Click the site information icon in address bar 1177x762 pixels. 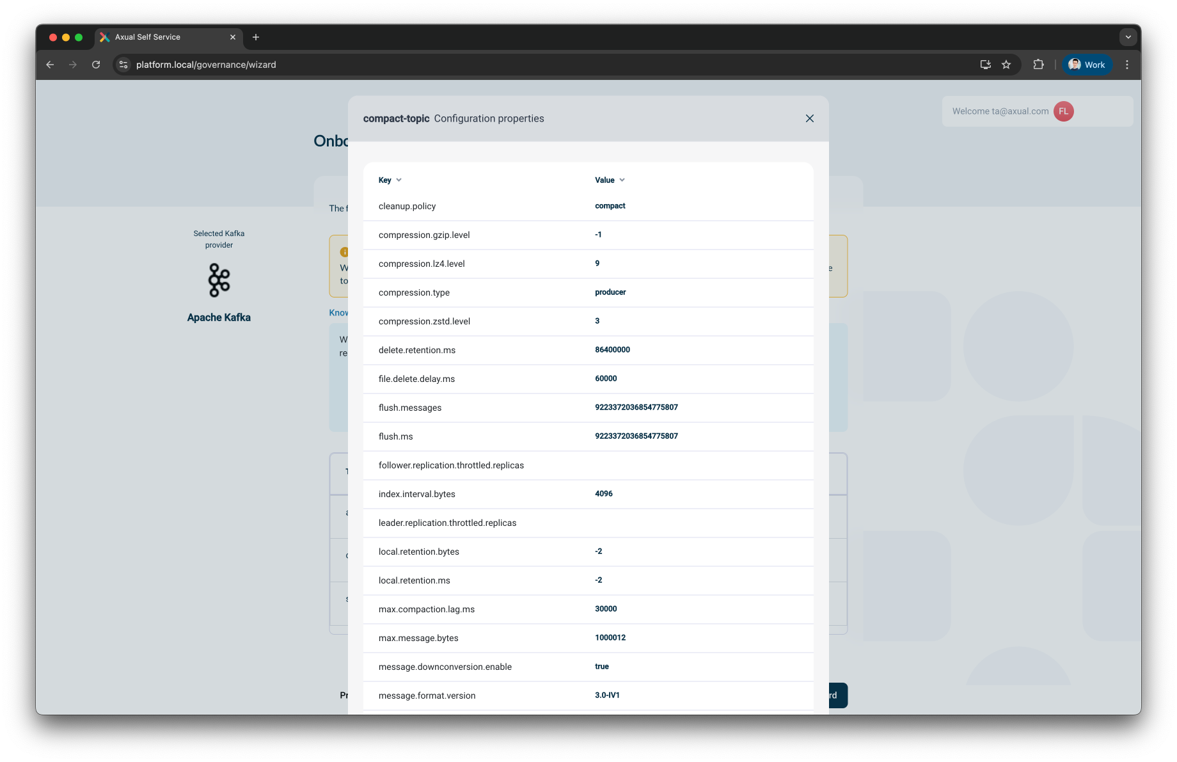pyautogui.click(x=123, y=65)
